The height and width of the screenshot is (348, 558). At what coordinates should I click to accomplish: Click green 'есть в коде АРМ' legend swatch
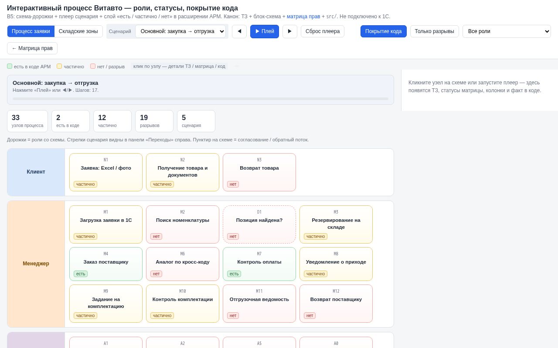(10, 66)
